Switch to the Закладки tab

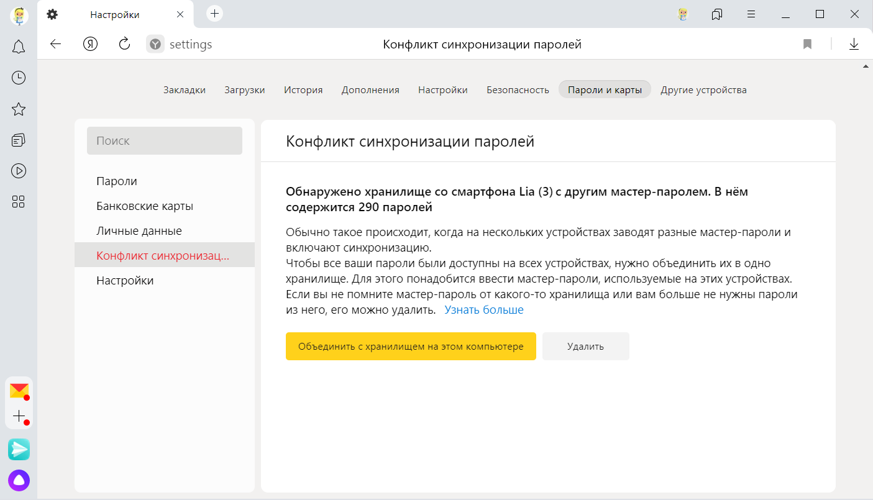(185, 90)
